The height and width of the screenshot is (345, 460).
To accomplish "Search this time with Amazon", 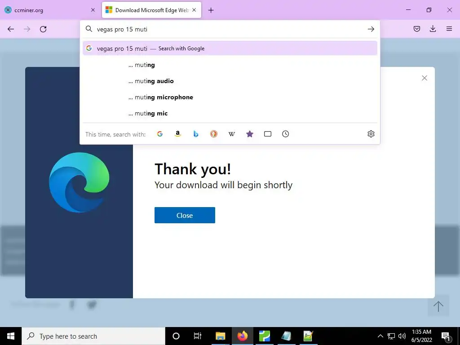I will [178, 134].
